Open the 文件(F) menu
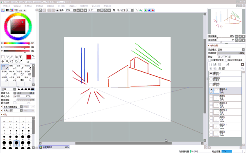Viewport: 246px width, 153px height. pos(6,6)
